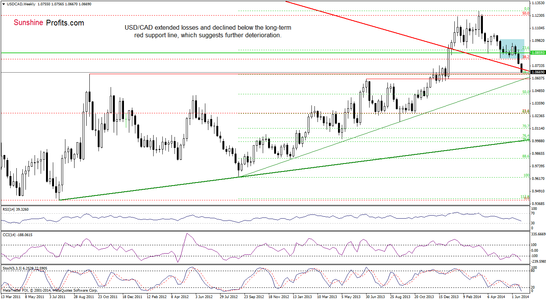
Task: Click the 88.6 Fibonacci level label
Action: click(526, 156)
